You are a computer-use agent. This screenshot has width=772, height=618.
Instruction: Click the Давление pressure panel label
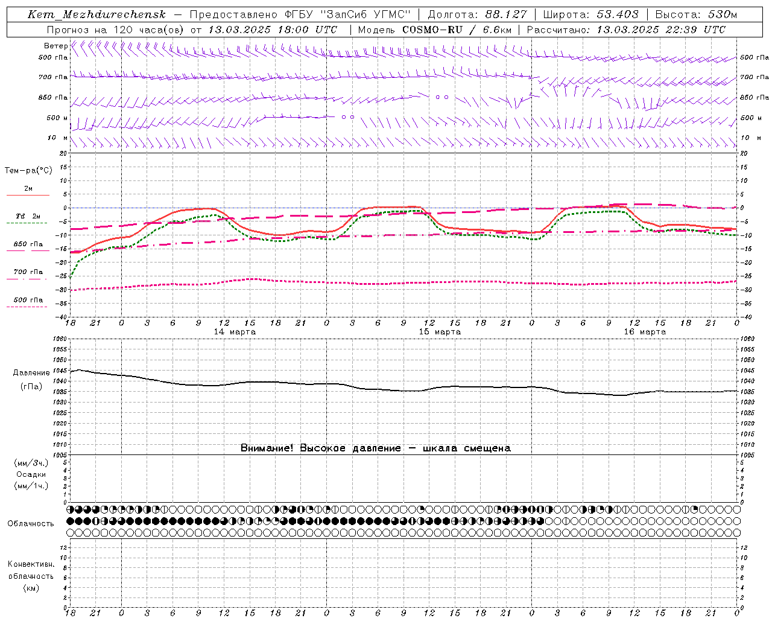(x=31, y=373)
